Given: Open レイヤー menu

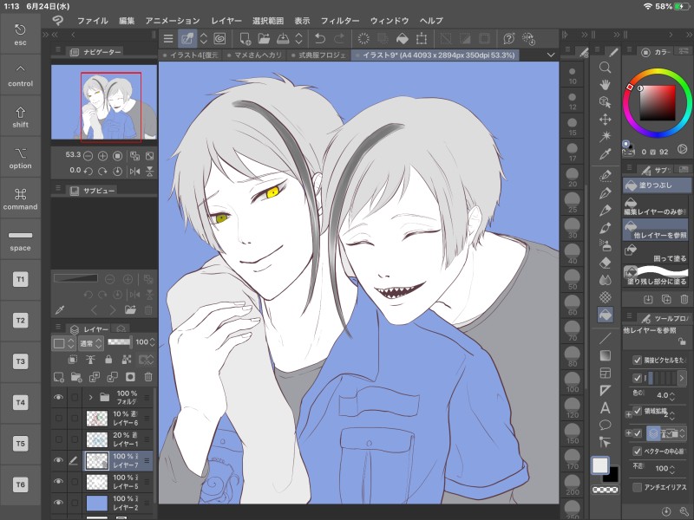Looking at the screenshot, I should pyautogui.click(x=226, y=21).
